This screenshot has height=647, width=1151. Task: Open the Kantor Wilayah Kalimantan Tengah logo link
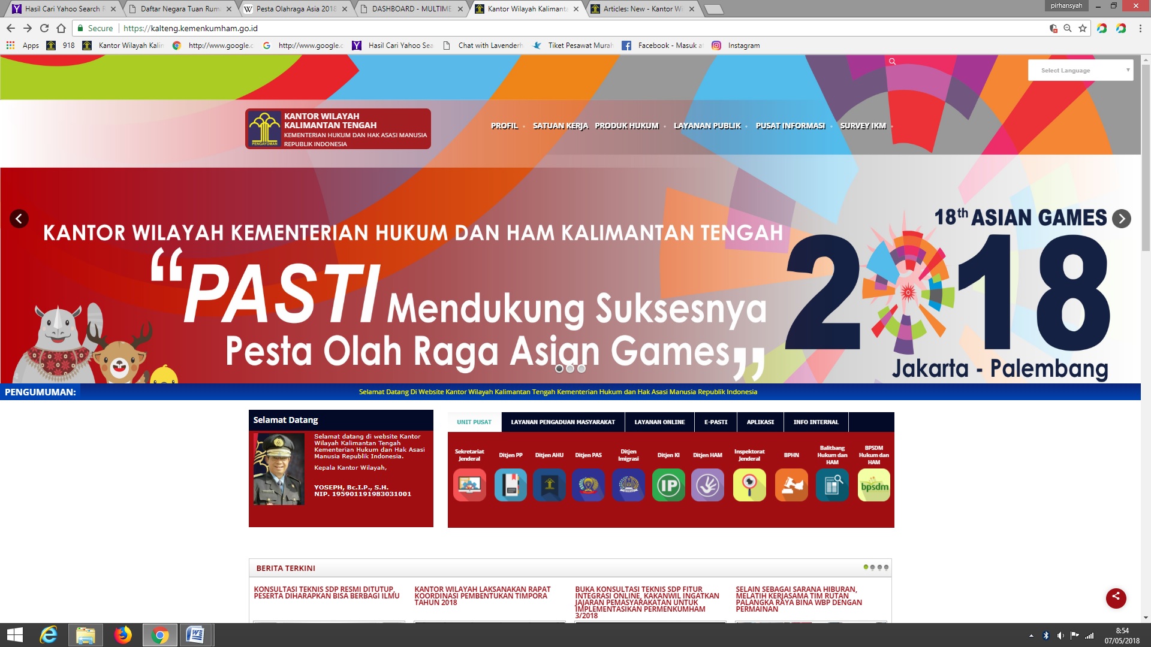[338, 129]
